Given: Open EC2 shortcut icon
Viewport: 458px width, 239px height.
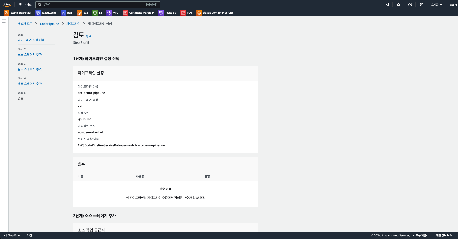Looking at the screenshot, I should (x=79, y=13).
